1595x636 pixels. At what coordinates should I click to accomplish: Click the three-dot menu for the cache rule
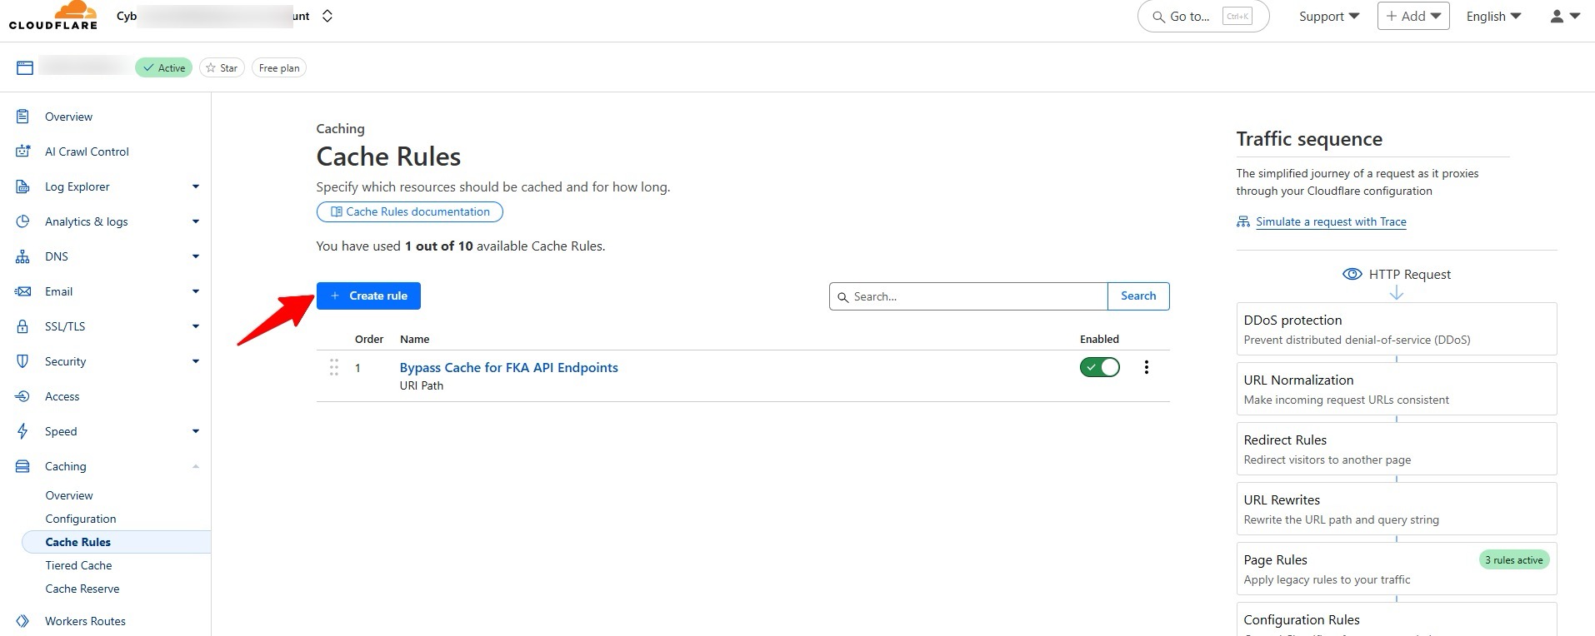coord(1146,367)
